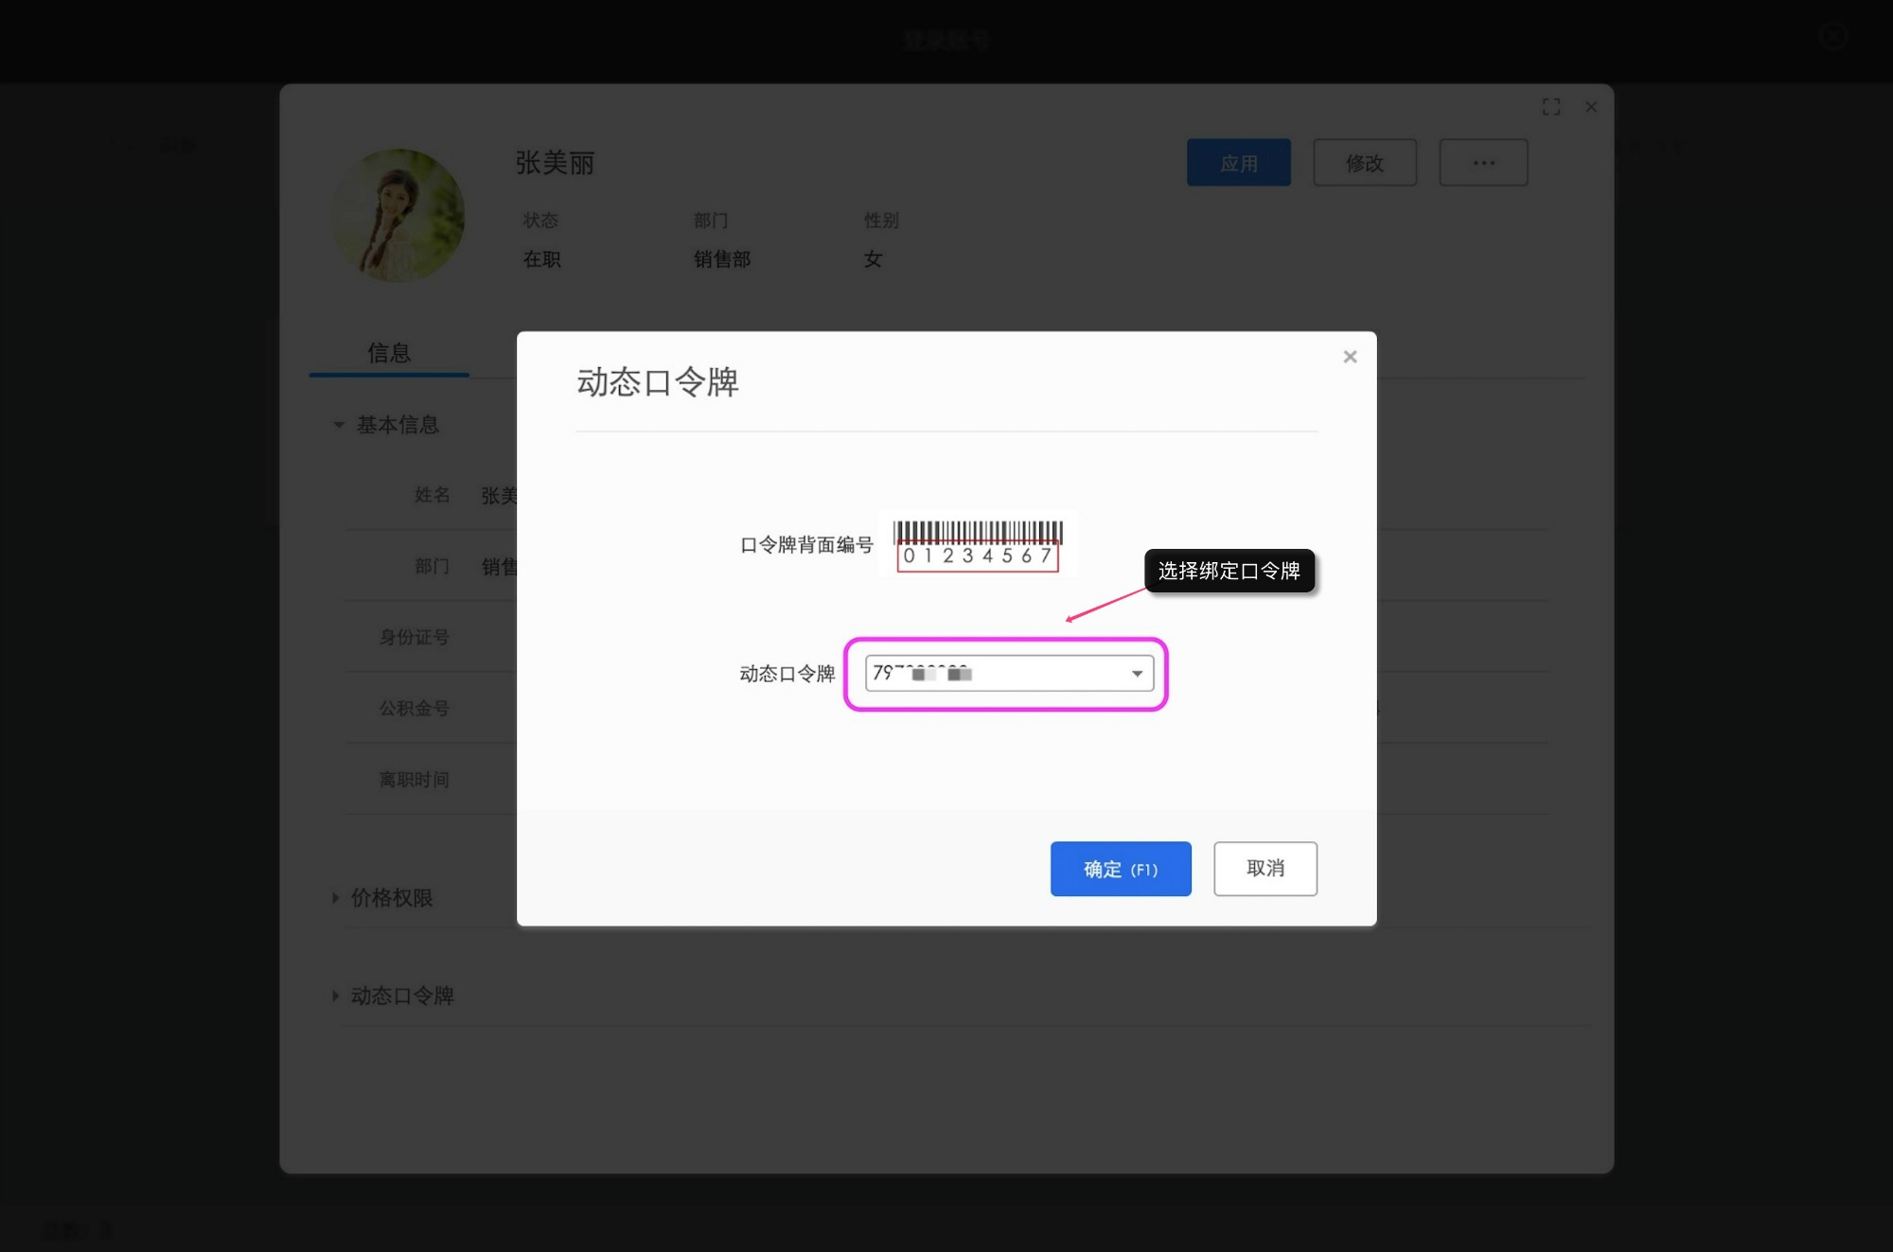This screenshot has width=1893, height=1252.
Task: Click the × icon to close the 动态口令牌 dialog
Action: tap(1350, 357)
